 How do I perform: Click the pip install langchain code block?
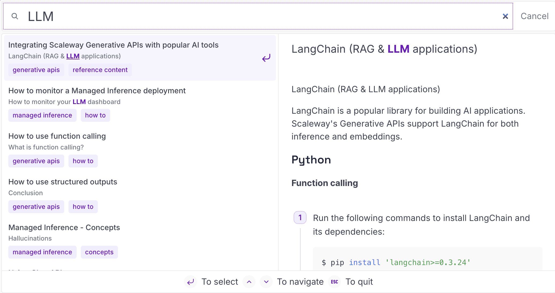[x=427, y=262]
